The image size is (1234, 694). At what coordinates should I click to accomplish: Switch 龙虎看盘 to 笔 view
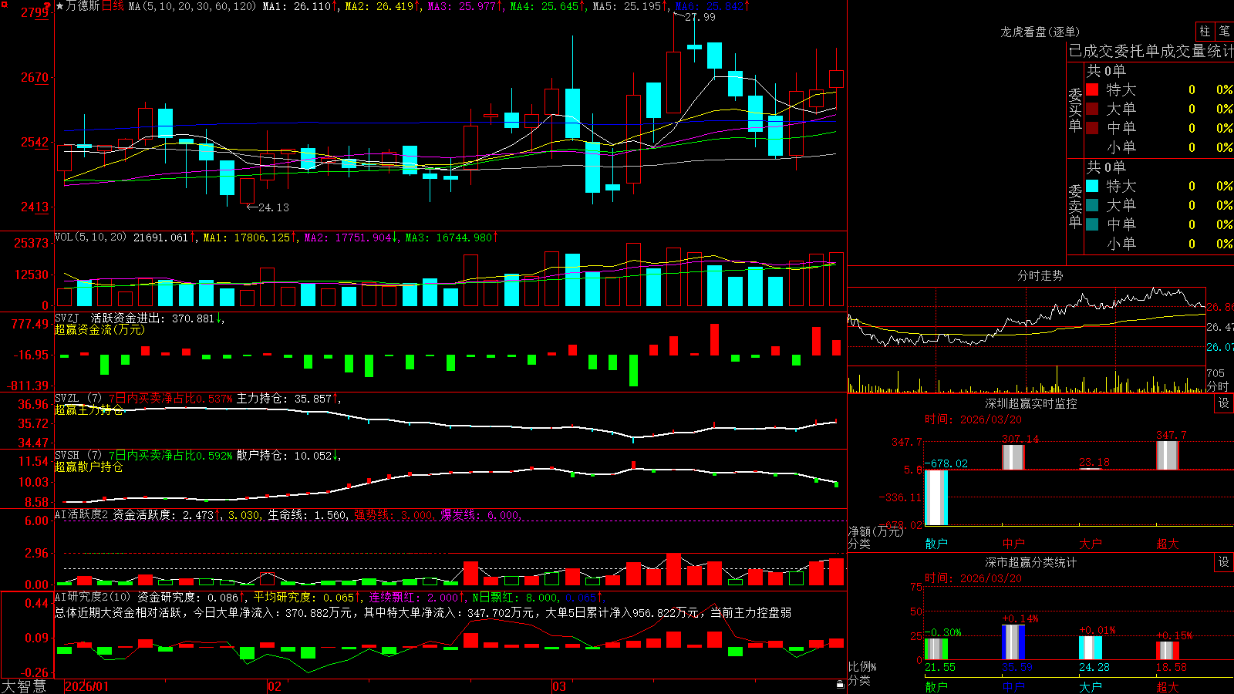(x=1224, y=32)
